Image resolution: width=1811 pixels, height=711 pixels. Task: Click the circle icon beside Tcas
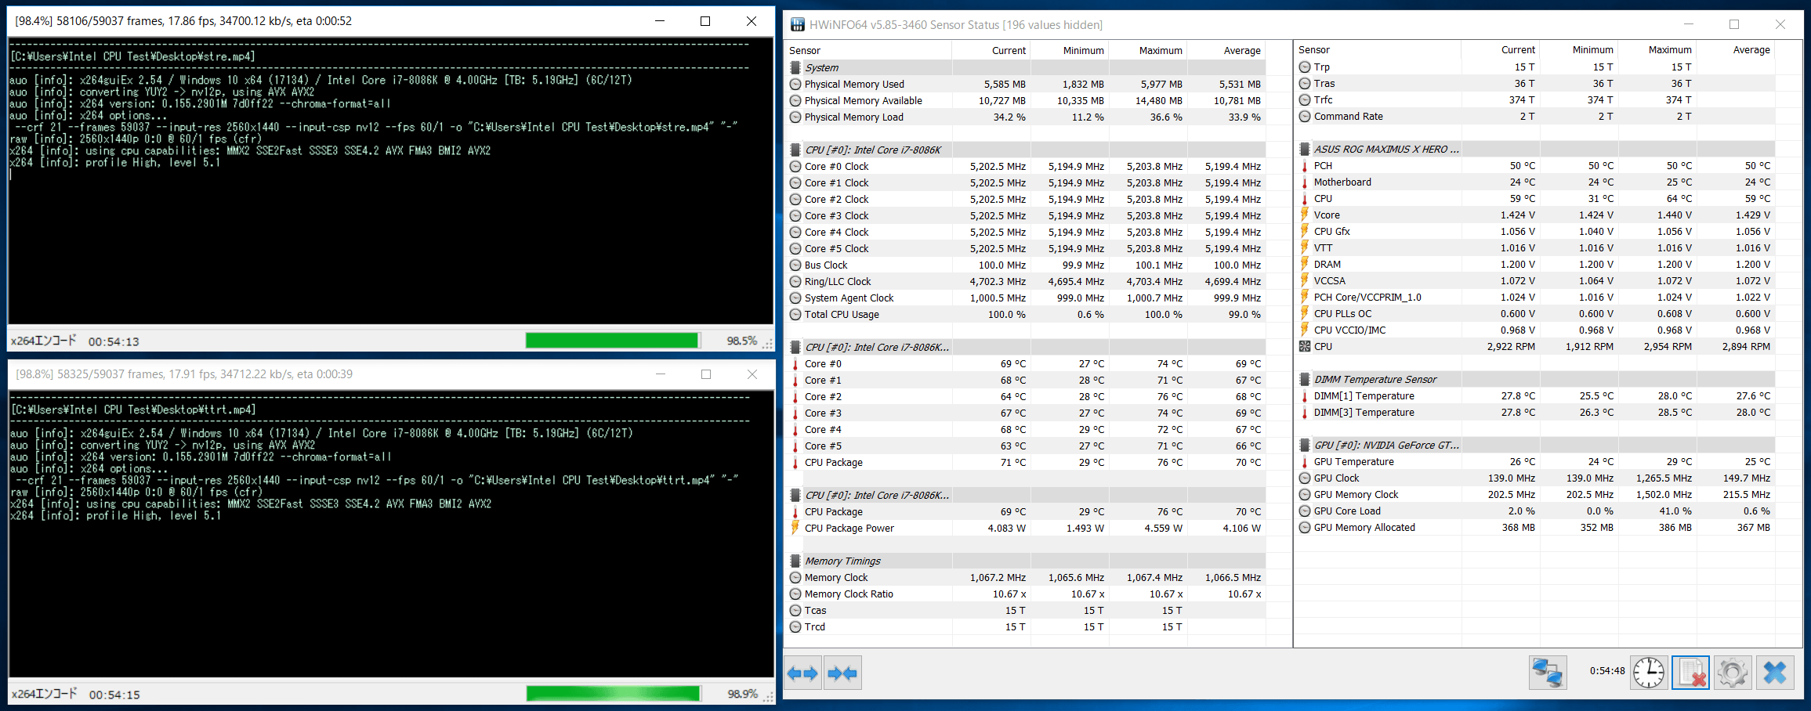point(795,610)
